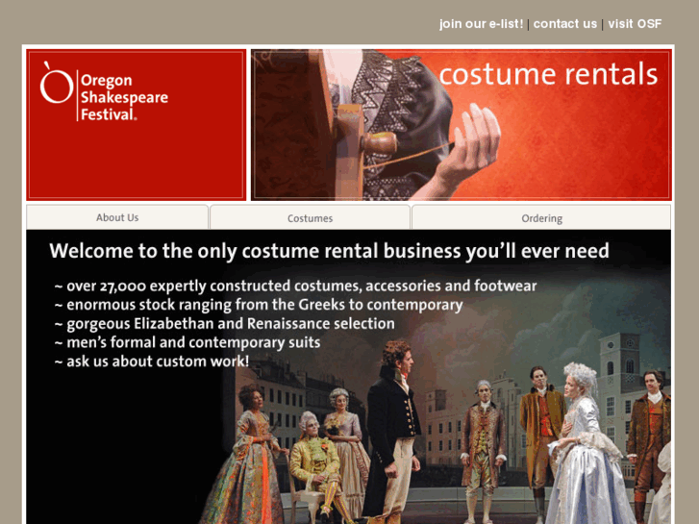Screen dimensions: 699x524
Task: Click the 'over 27,000 expertly constructed costumes' line
Action: tap(295, 286)
